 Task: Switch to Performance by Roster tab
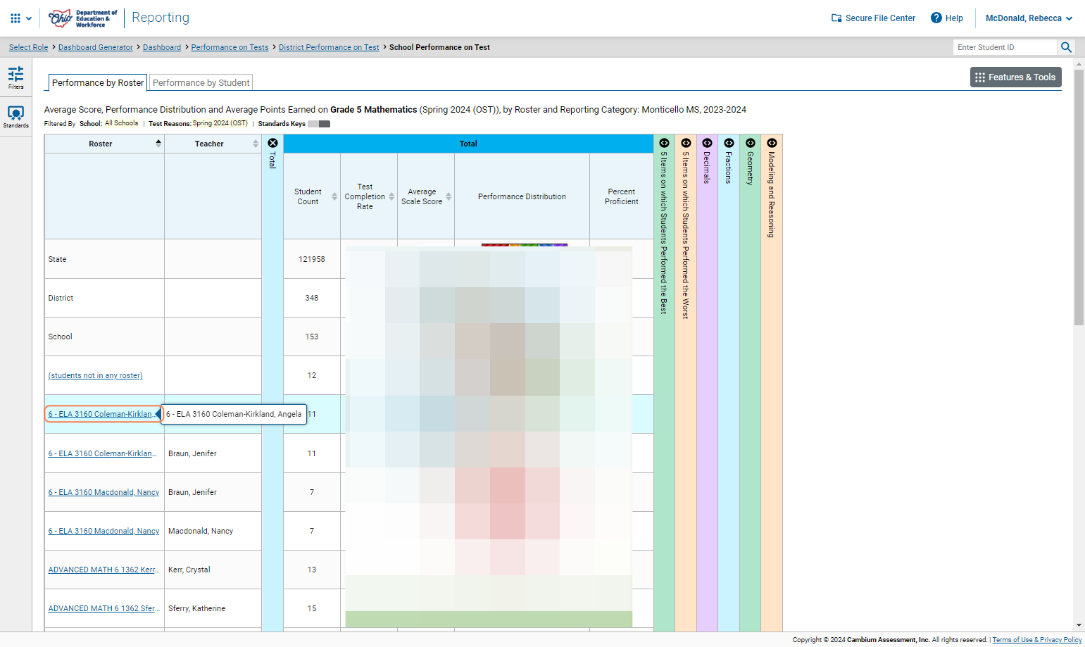pos(98,82)
